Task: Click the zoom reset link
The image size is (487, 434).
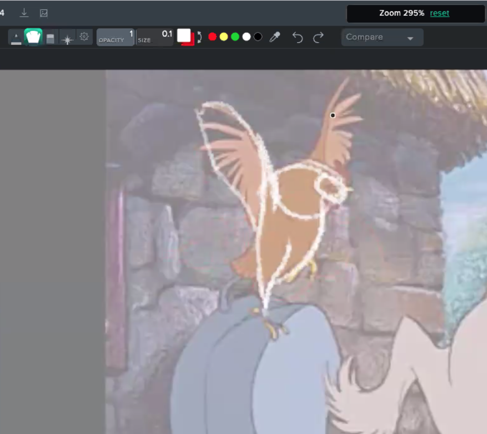Action: [x=440, y=13]
